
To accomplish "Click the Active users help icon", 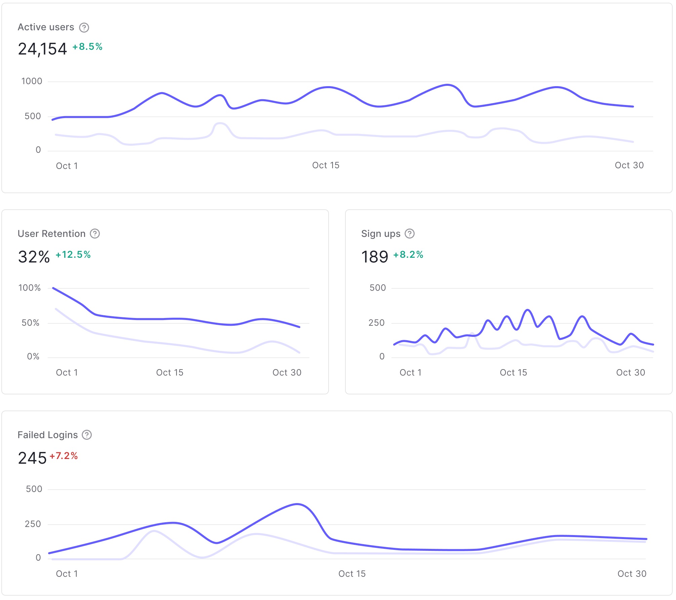I will pyautogui.click(x=84, y=28).
